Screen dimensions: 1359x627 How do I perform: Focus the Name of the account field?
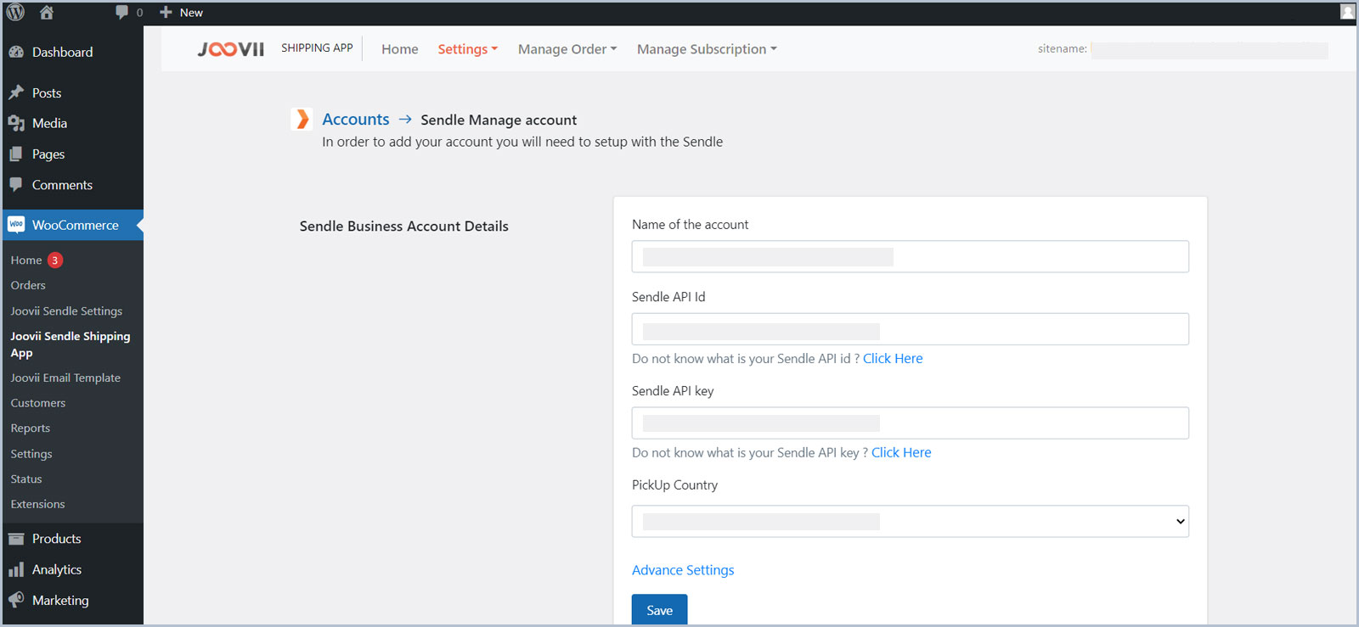point(910,256)
